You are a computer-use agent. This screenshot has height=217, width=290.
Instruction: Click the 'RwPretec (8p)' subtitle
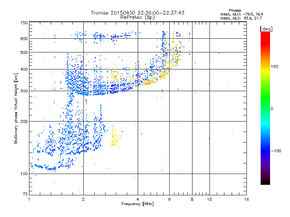[x=137, y=17]
